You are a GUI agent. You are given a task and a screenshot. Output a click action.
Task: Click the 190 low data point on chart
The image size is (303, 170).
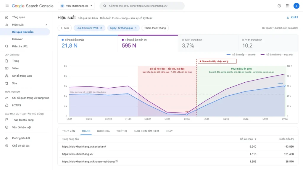coord(187,115)
